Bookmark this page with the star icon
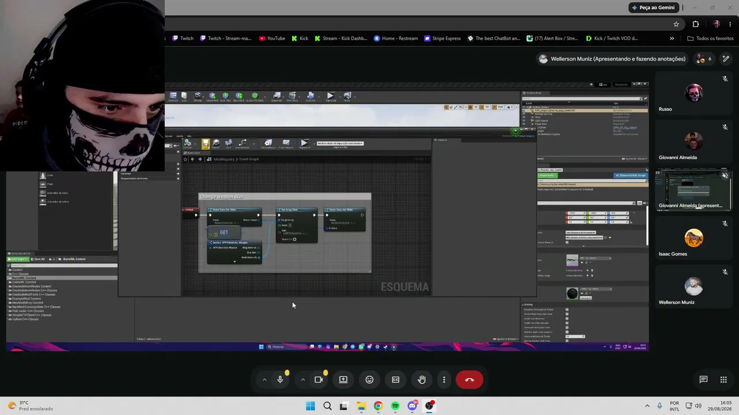The image size is (739, 415). (x=676, y=24)
